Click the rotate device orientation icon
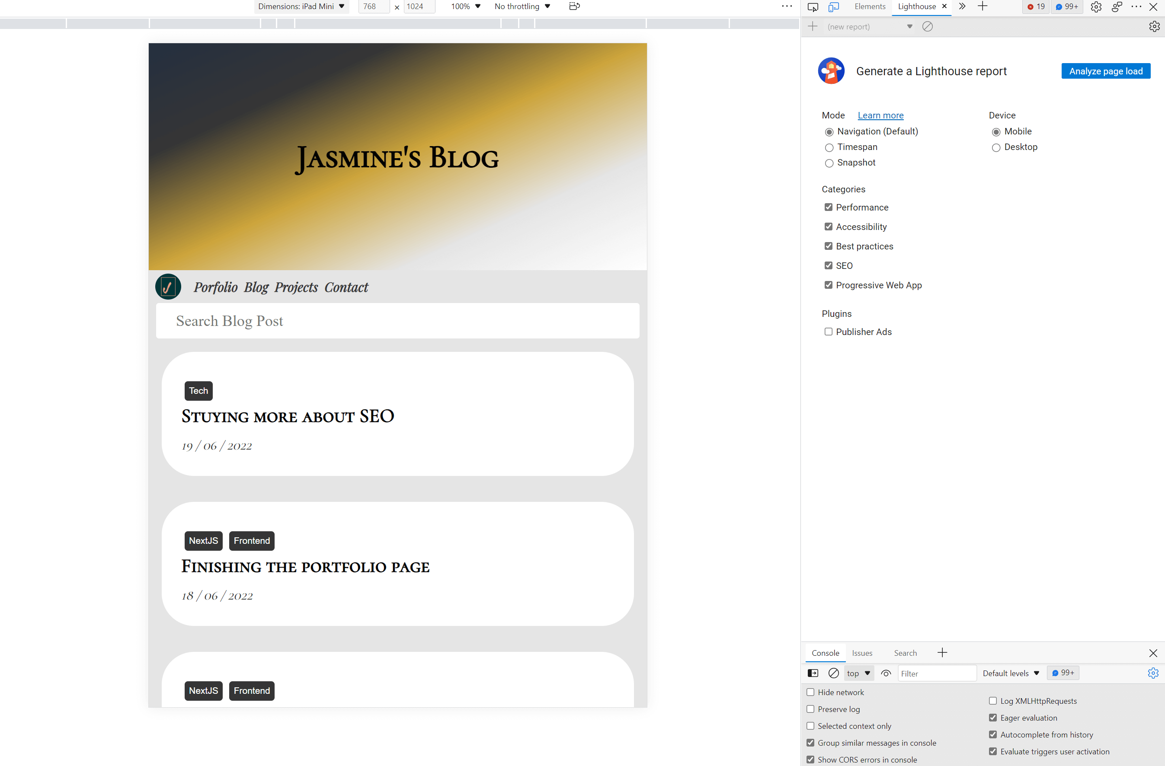The height and width of the screenshot is (766, 1165). [574, 6]
